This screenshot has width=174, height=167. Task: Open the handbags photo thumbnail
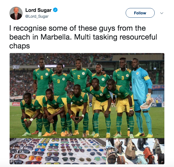pyautogui.click(x=135, y=151)
